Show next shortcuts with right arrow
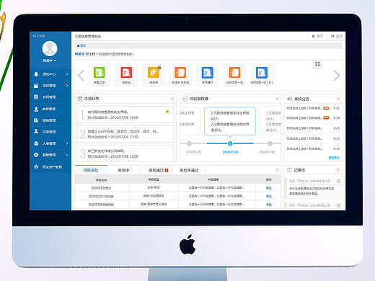The width and height of the screenshot is (375, 281). click(337, 76)
